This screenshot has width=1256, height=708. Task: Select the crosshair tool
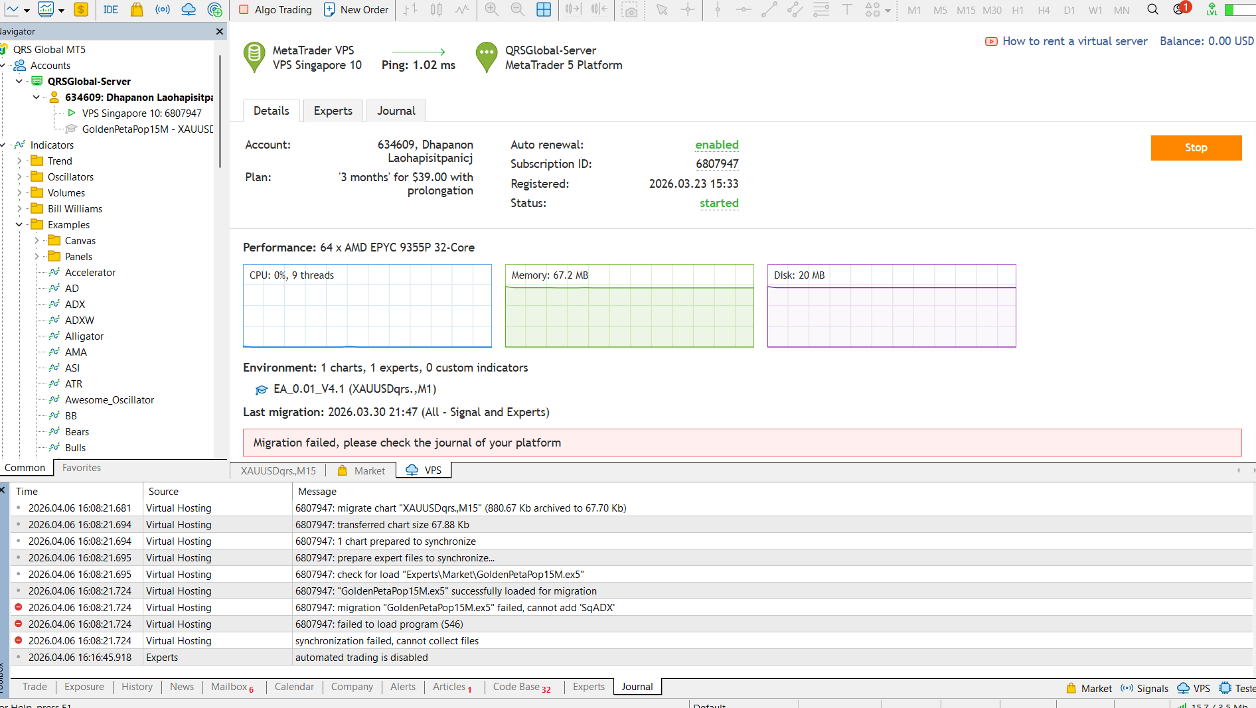pos(688,9)
